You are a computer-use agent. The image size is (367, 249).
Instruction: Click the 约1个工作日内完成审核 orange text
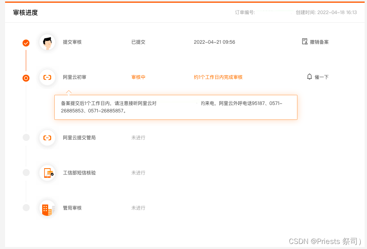pos(218,77)
